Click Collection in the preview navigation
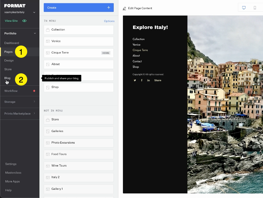This screenshot has width=263, height=198. click(x=139, y=39)
